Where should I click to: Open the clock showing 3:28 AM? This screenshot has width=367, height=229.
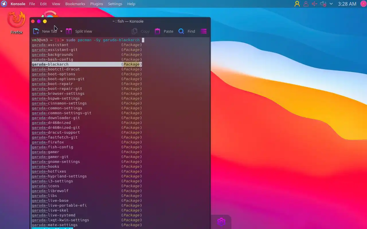pyautogui.click(x=347, y=4)
